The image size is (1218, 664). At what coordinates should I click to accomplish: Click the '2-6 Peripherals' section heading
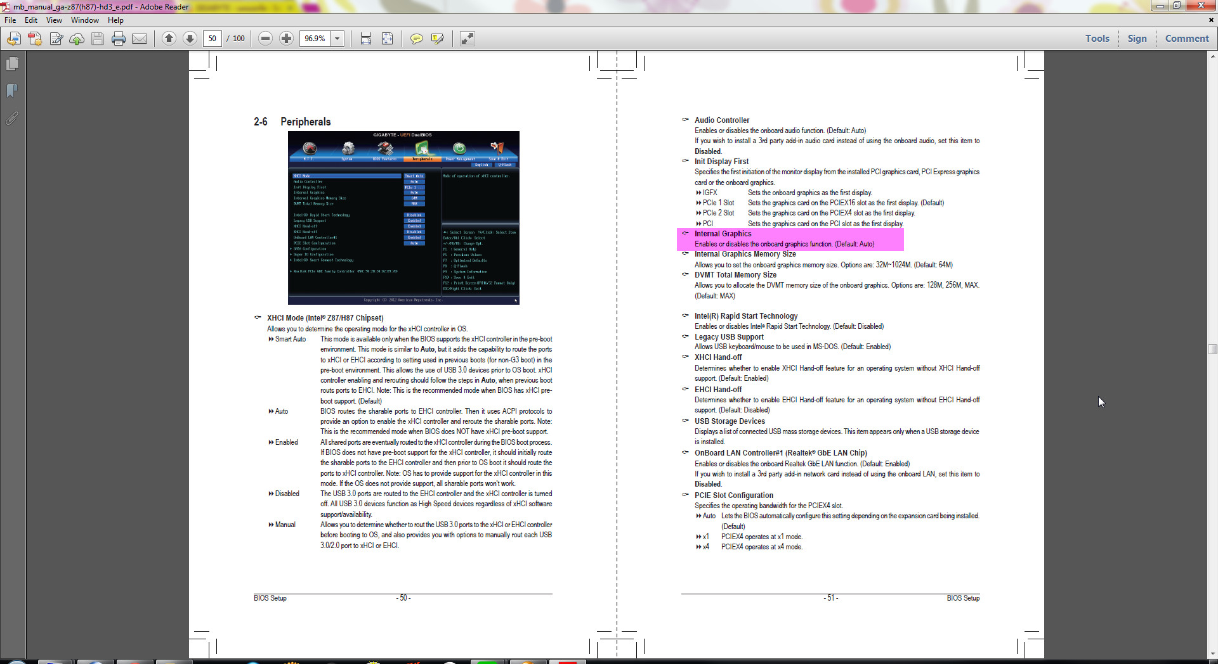point(292,122)
